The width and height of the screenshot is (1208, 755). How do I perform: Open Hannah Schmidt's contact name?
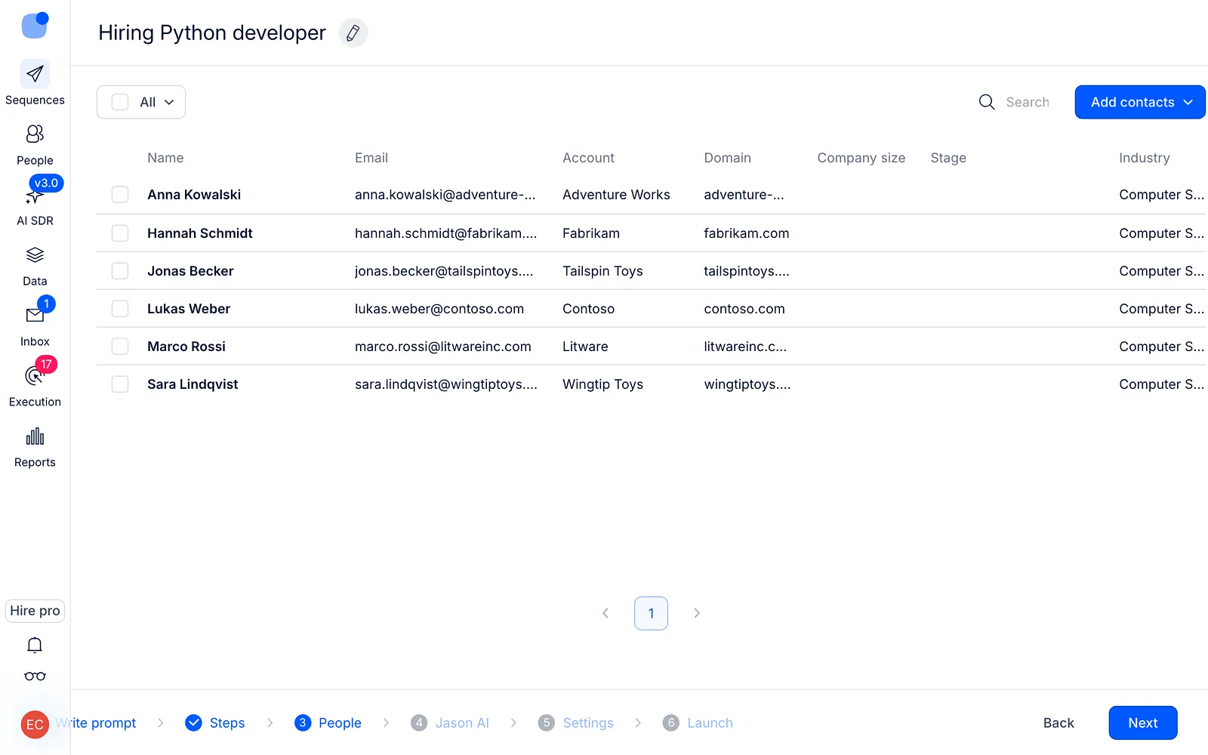click(x=200, y=233)
